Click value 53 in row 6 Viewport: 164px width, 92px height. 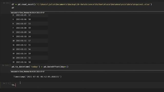[29, 24]
